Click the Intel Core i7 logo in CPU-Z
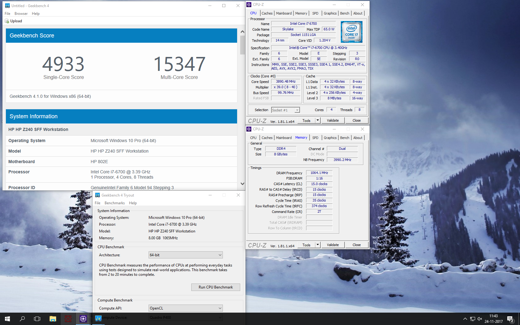 coord(351,32)
